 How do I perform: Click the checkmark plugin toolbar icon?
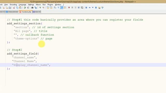point(102,7)
